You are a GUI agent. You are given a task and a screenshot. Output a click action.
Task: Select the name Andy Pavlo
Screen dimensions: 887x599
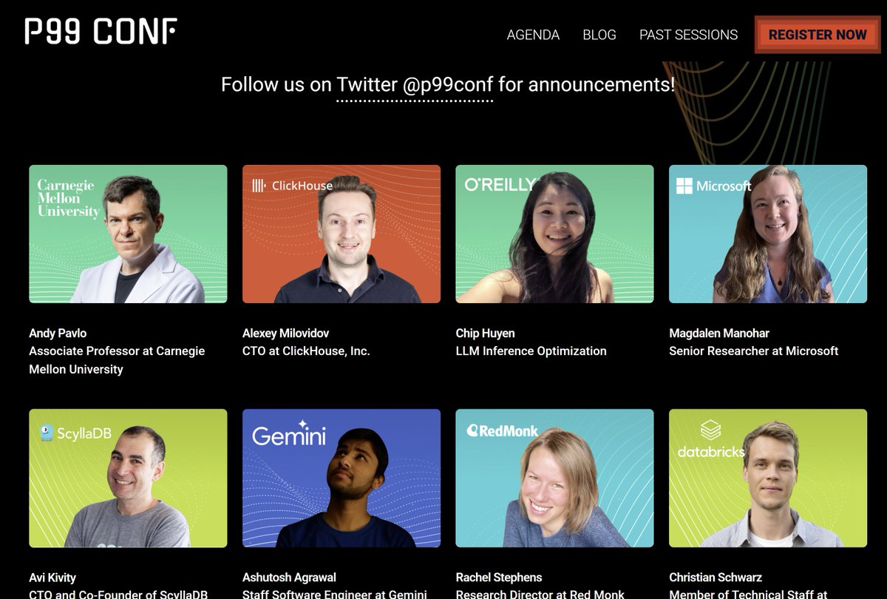[x=58, y=333]
